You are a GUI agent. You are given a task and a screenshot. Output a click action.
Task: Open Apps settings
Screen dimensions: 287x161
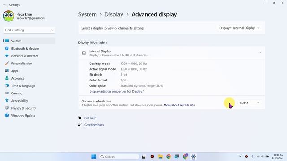(29, 71)
